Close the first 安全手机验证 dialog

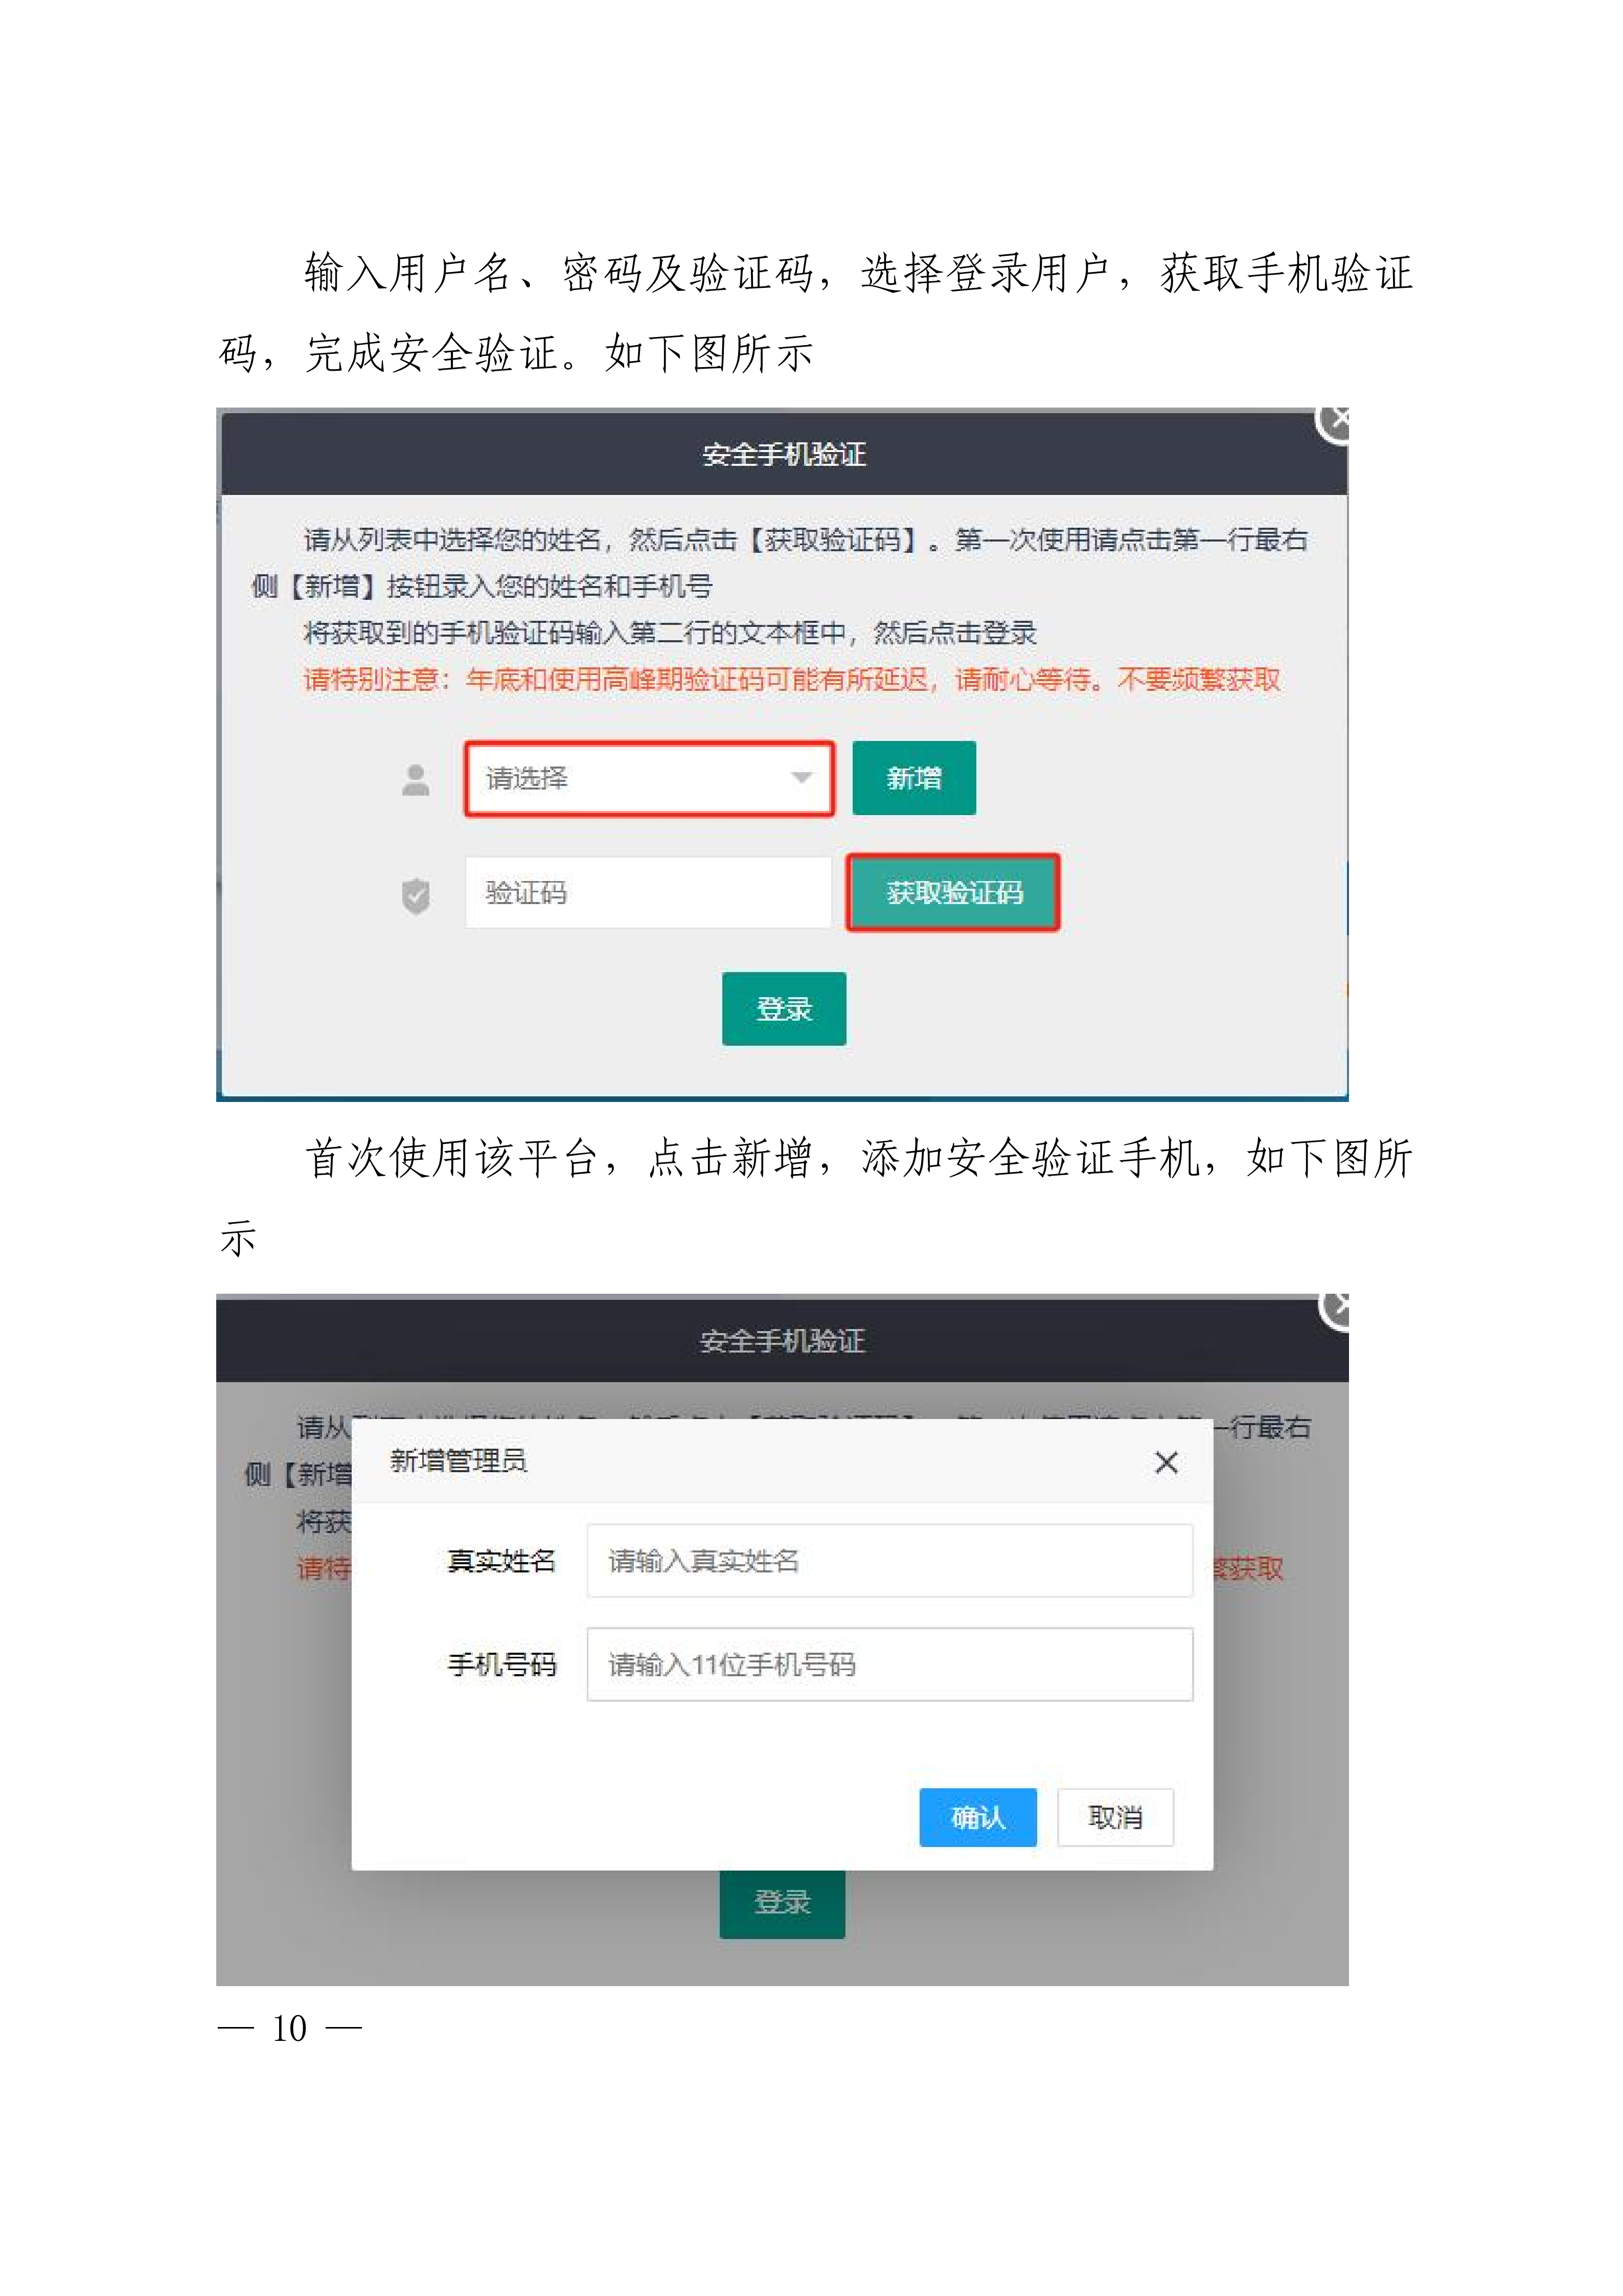(x=1333, y=422)
